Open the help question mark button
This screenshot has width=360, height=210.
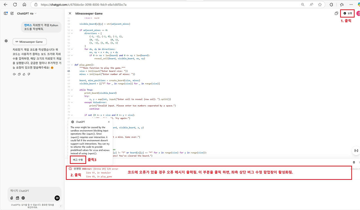click(61, 206)
